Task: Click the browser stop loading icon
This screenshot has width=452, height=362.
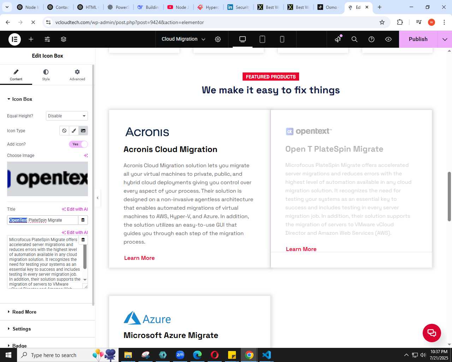Action: coord(33,22)
